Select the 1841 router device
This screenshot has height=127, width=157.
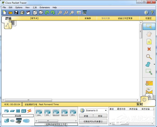coord(39,113)
